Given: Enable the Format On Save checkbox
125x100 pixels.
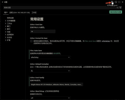Looking at the screenshot, I should (31, 41).
